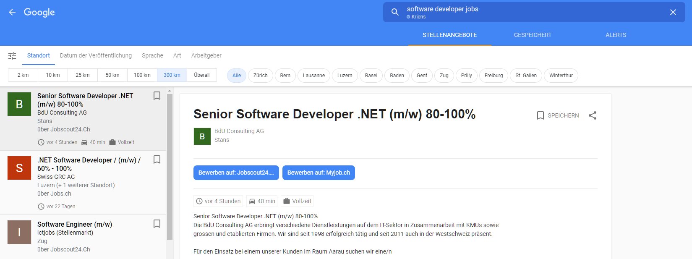Click the Vollzeit chip in details
This screenshot has width=692, height=259.
(x=297, y=201)
